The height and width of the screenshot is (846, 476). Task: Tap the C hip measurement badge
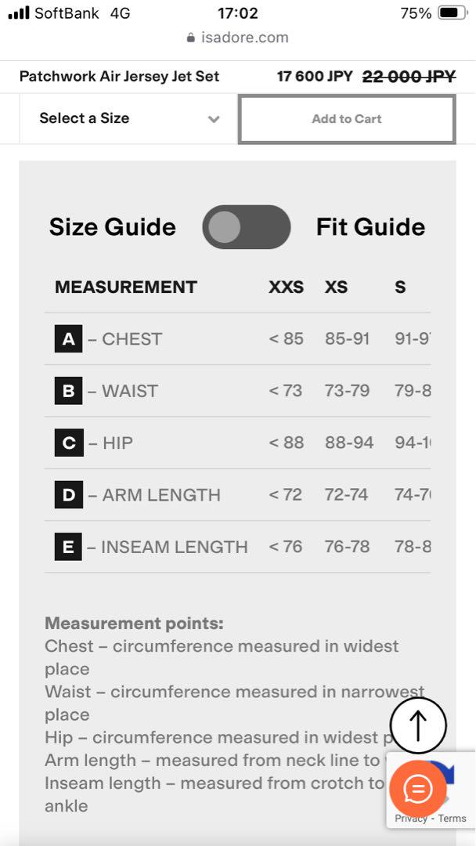68,443
